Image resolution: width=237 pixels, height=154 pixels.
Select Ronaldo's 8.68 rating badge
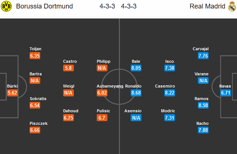(x=136, y=93)
